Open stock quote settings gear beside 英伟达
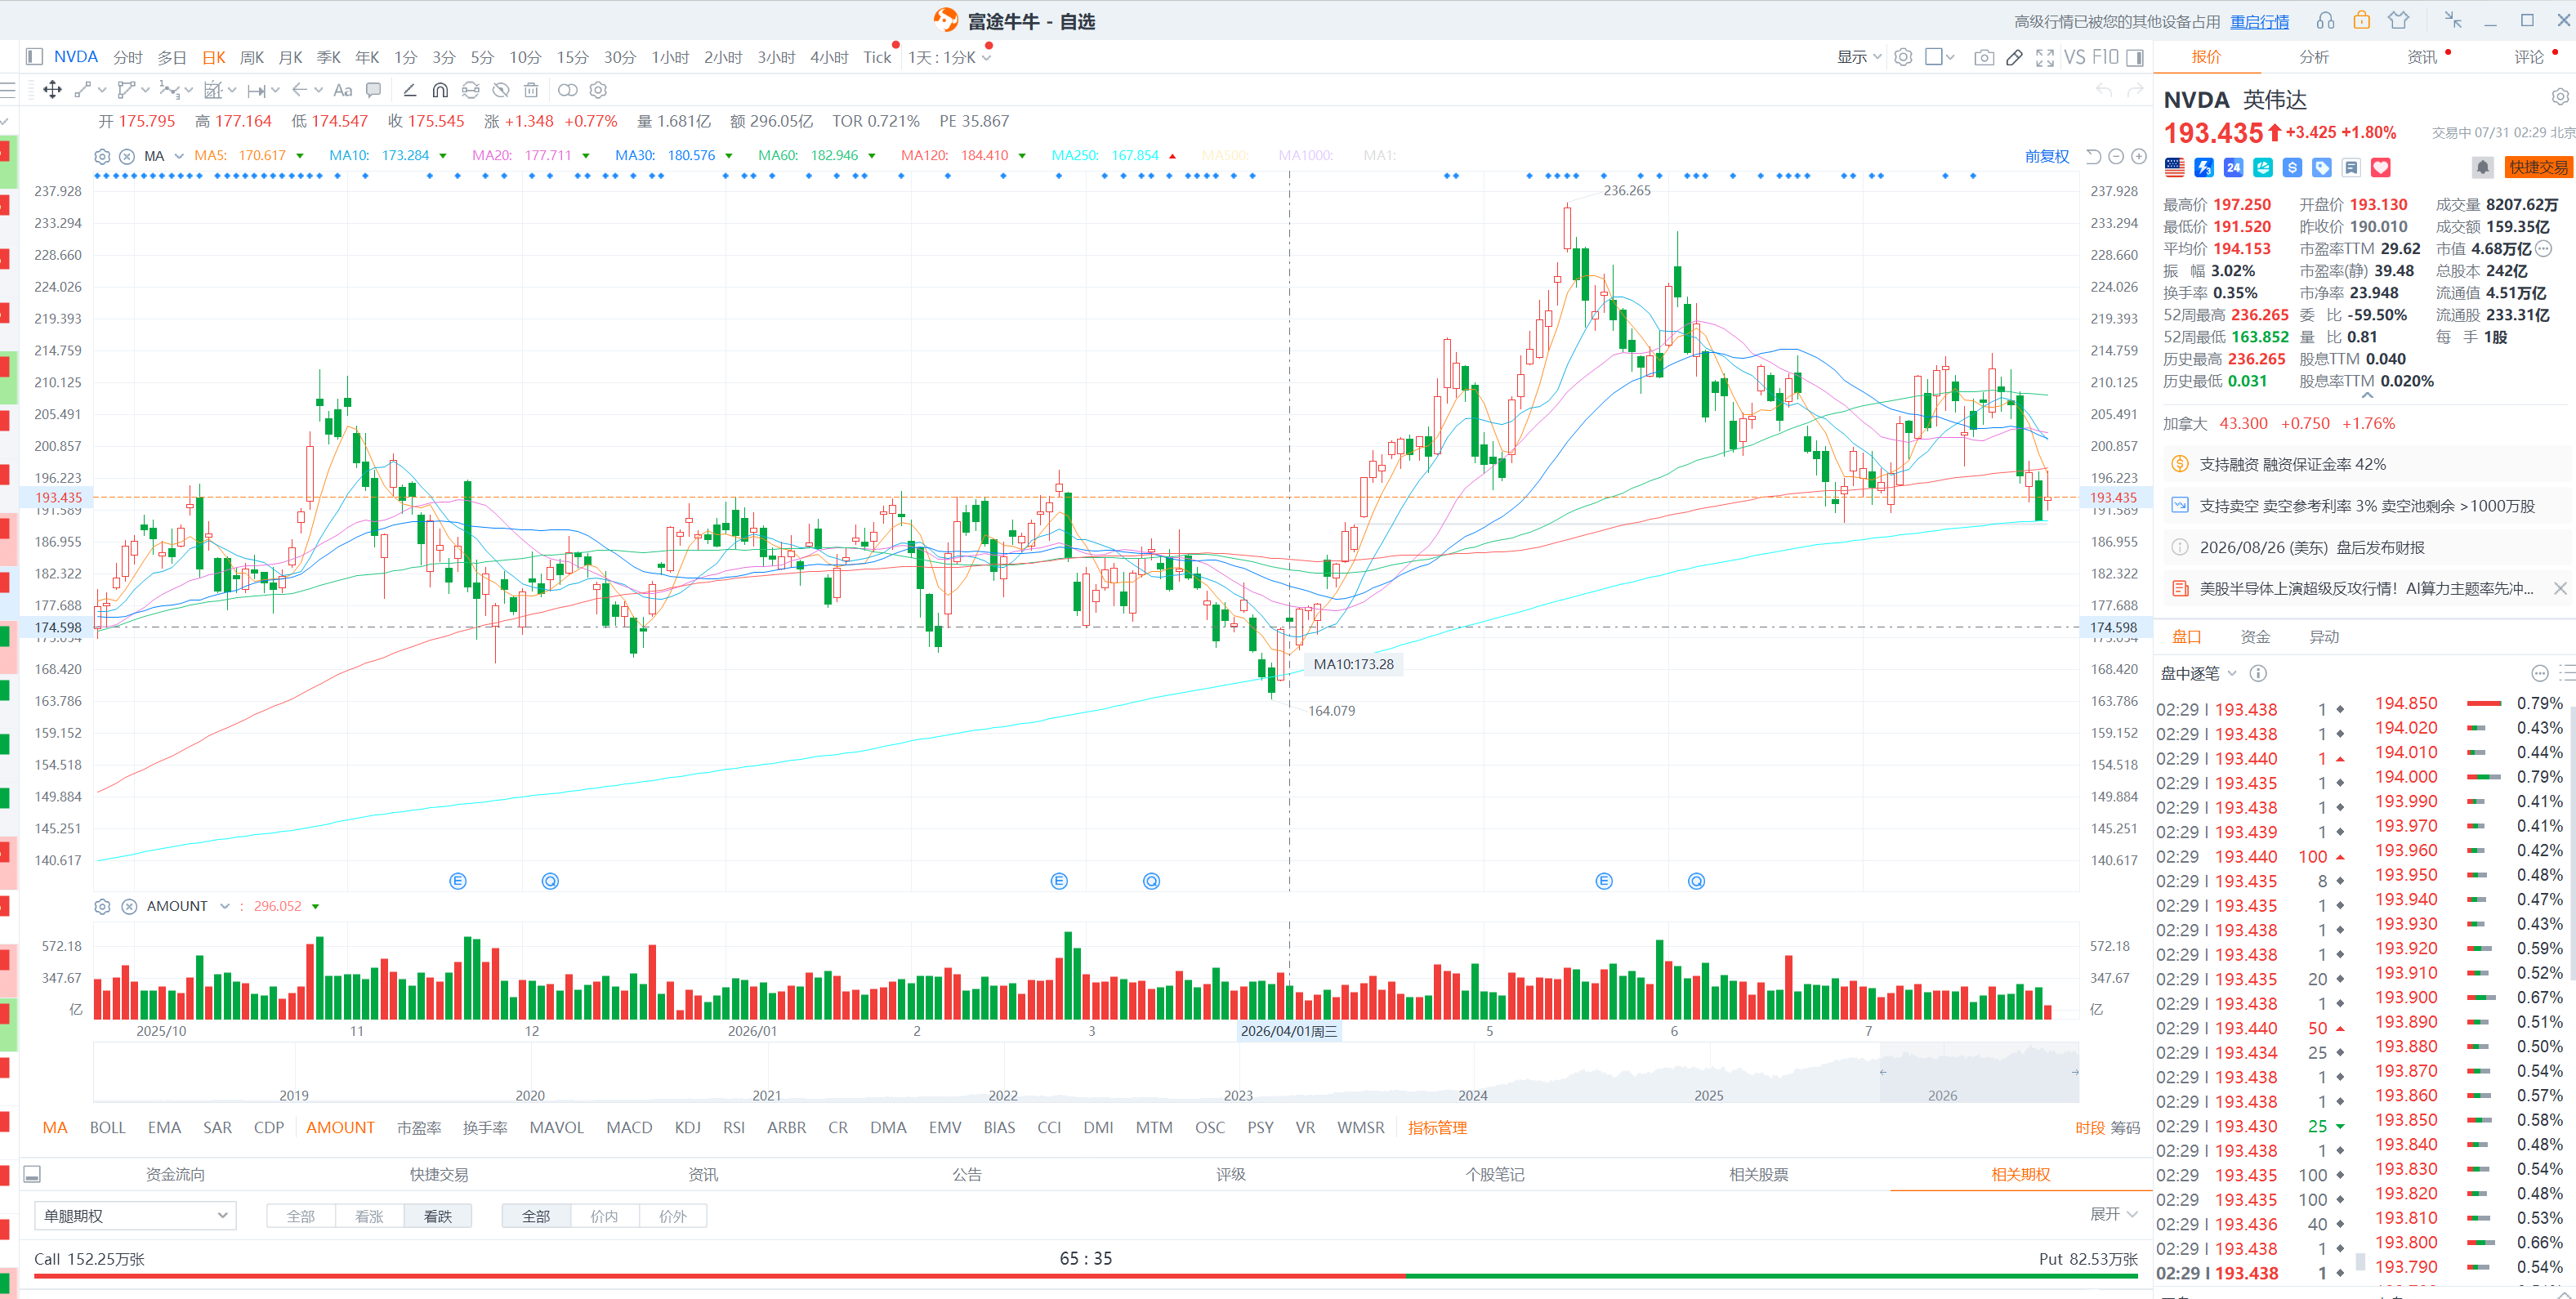This screenshot has height=1299, width=2576. pyautogui.click(x=2559, y=97)
